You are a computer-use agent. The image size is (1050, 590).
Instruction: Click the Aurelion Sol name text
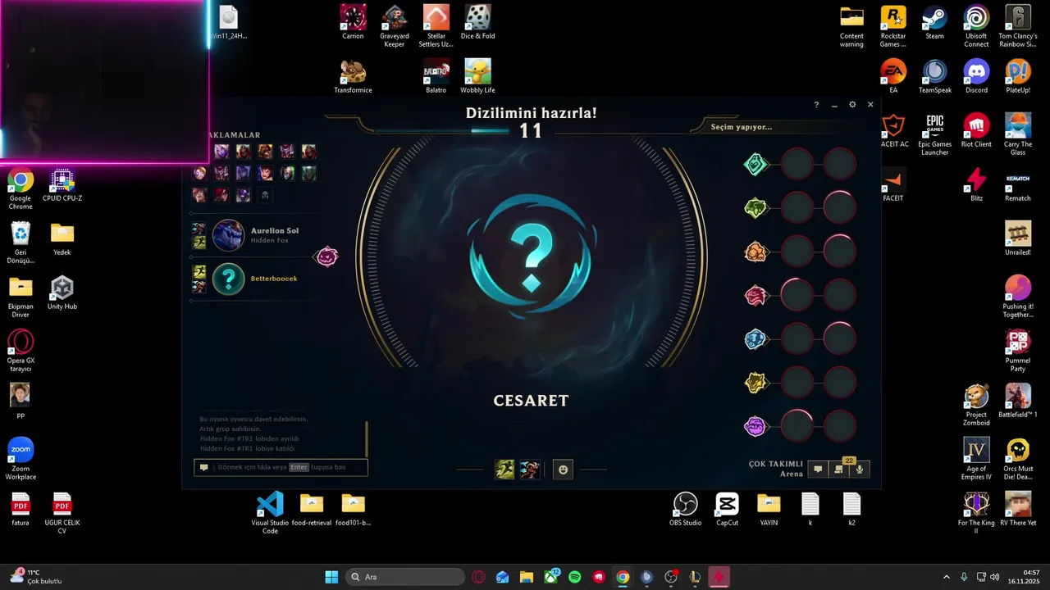275,230
